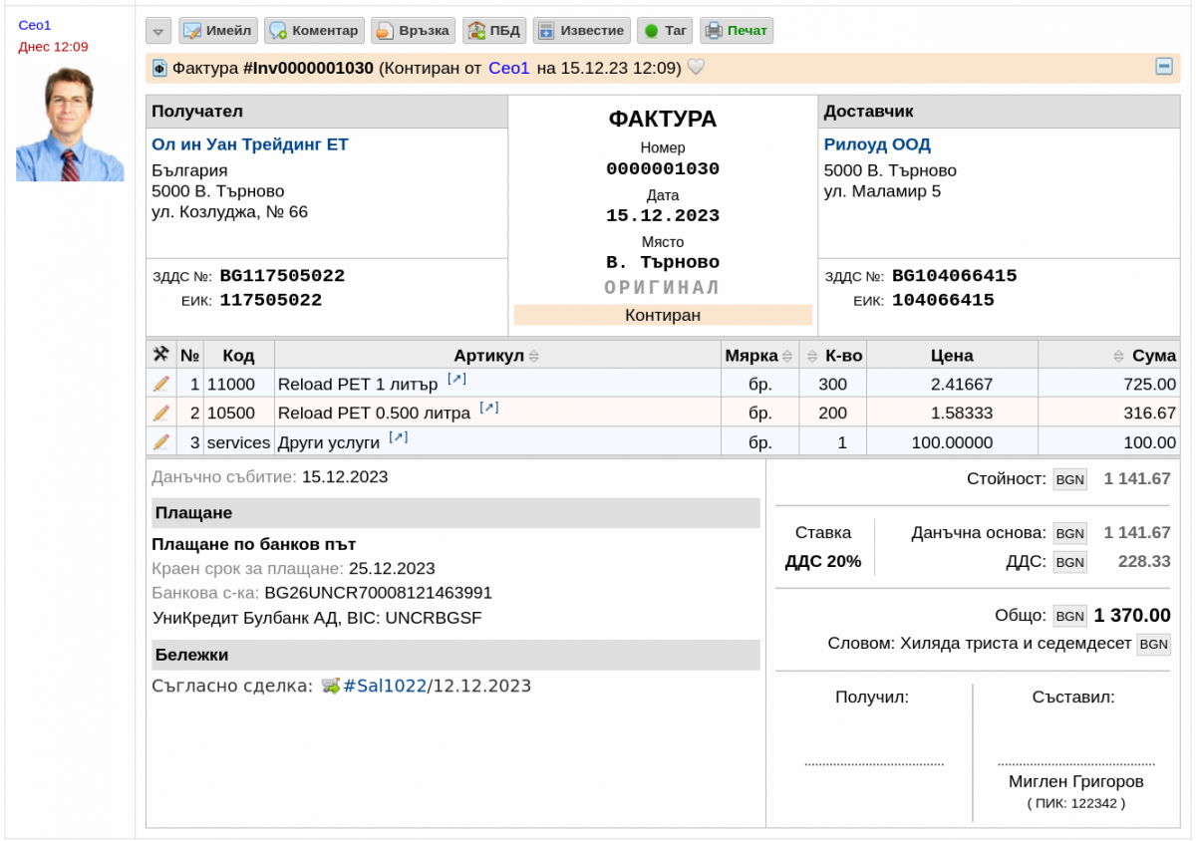Click the sale icon before #Sal1022

coord(331,686)
